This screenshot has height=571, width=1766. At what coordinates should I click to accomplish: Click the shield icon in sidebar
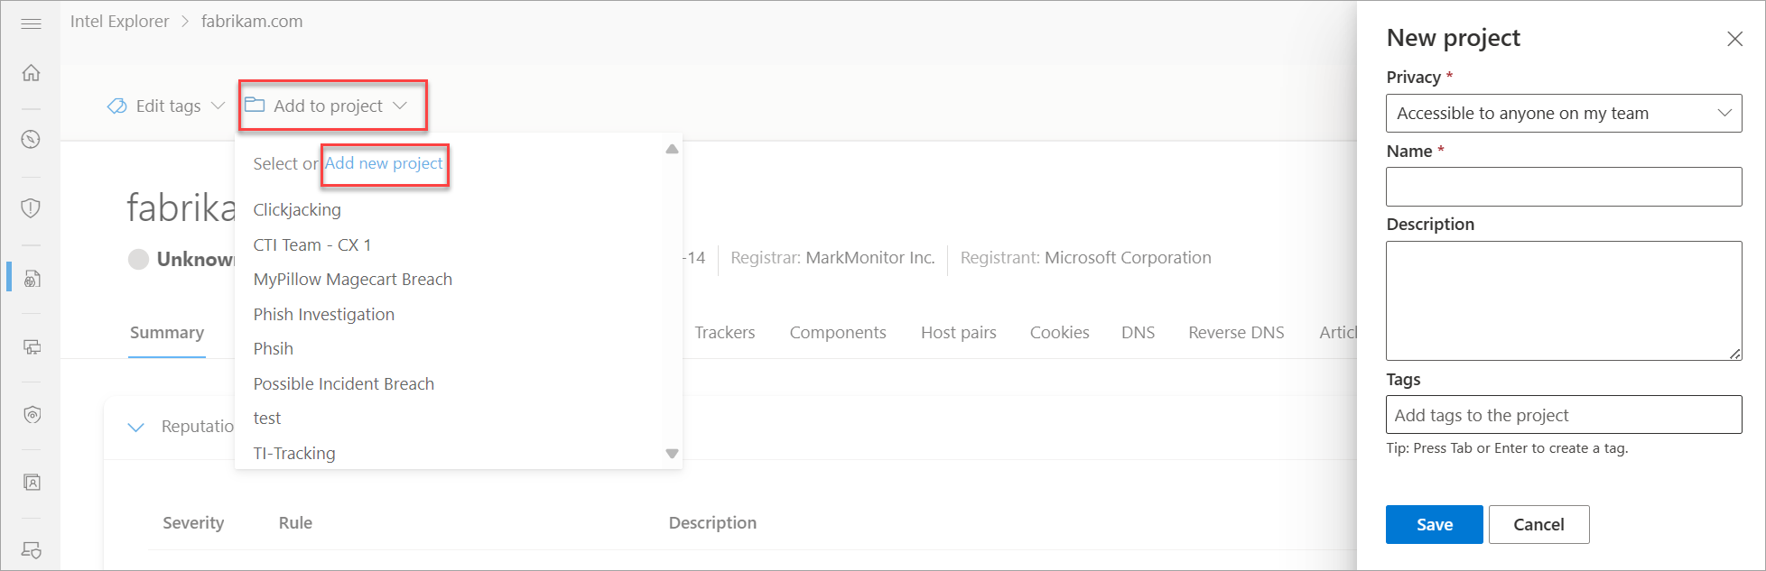point(31,208)
